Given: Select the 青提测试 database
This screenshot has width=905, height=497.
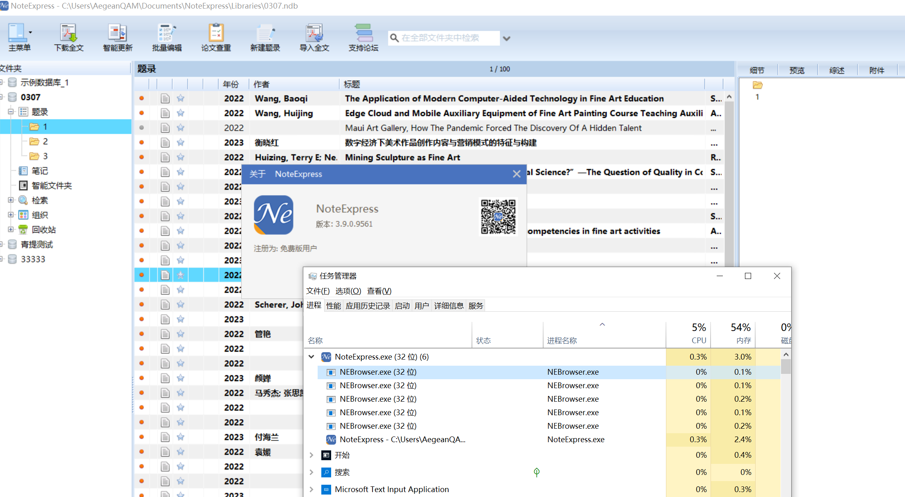Looking at the screenshot, I should click(x=37, y=245).
